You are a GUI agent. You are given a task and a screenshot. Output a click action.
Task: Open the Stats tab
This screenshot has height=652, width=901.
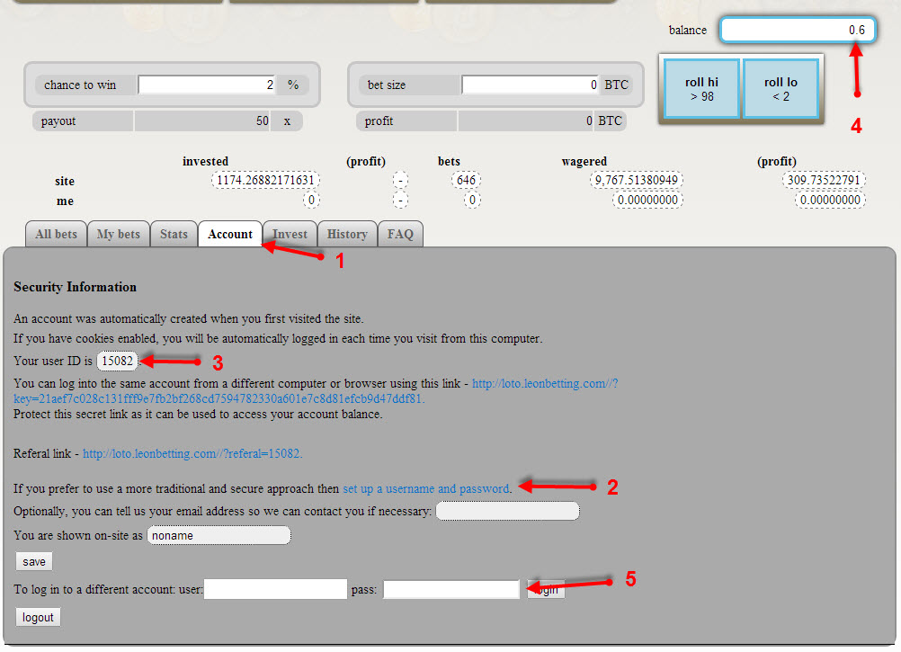[174, 234]
